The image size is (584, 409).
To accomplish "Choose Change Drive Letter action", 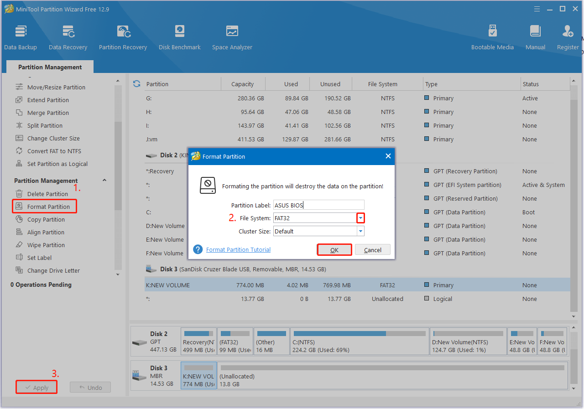I will pyautogui.click(x=53, y=270).
